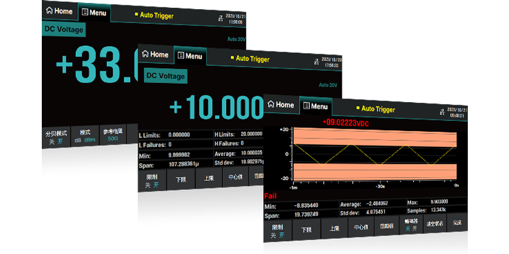Click the yellow Auto Trigger indicator on the graph screen
This screenshot has width=509, height=254.
[x=376, y=109]
